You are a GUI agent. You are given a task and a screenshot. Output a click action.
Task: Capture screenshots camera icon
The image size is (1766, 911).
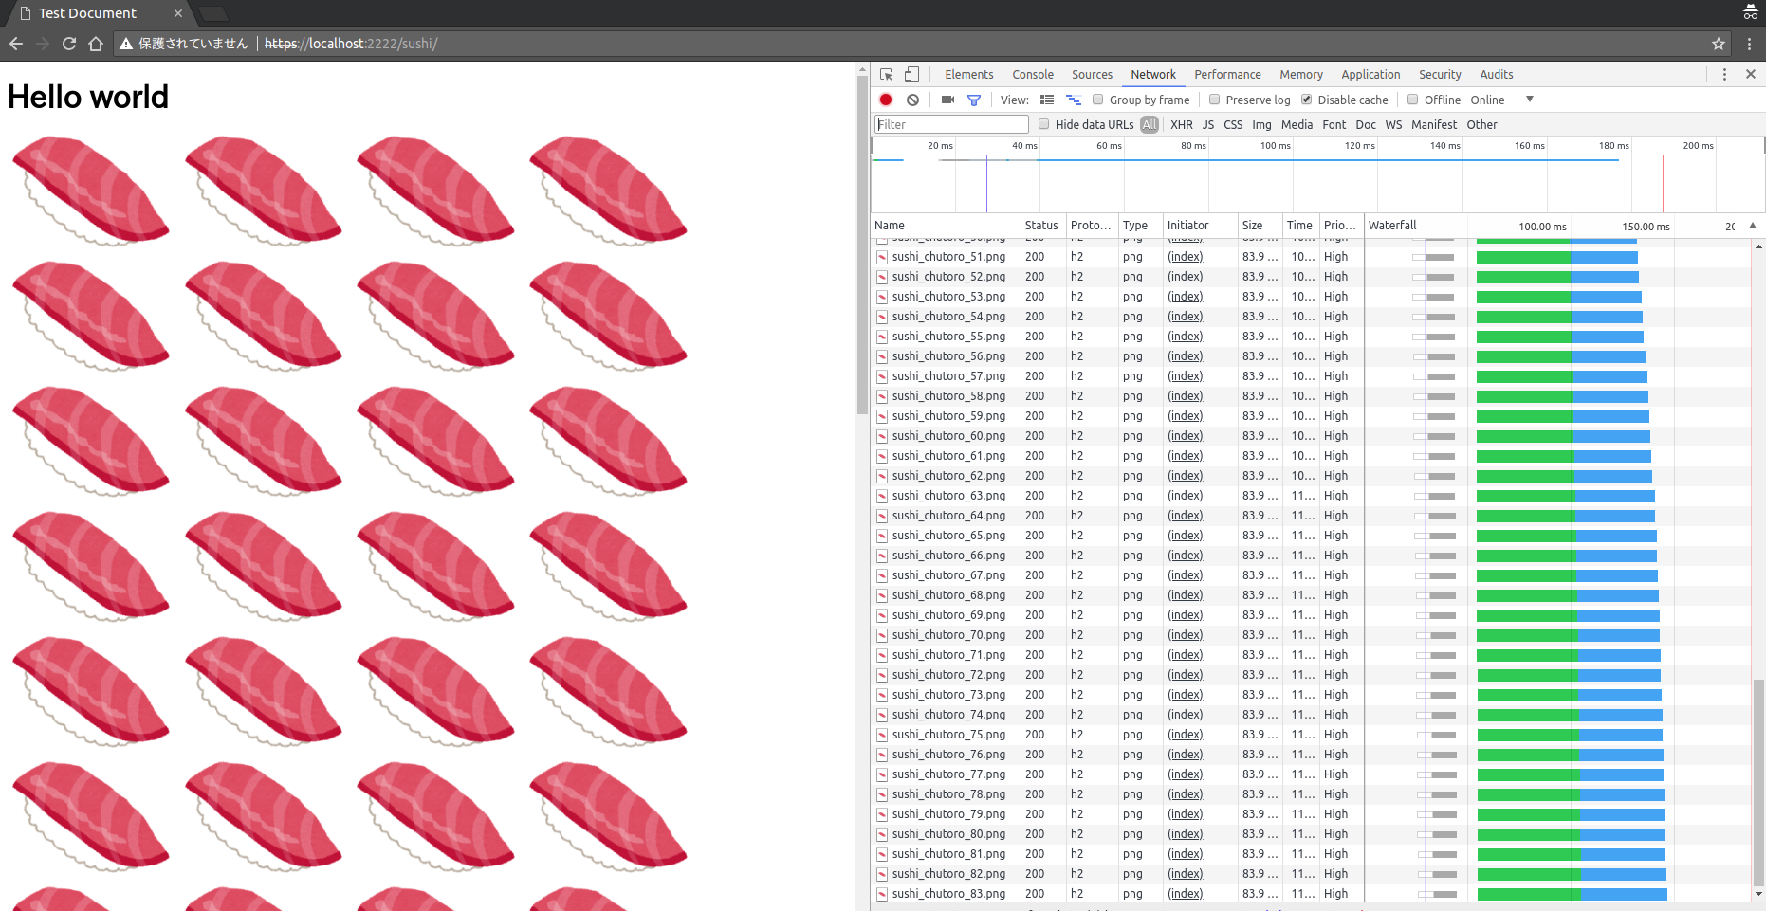point(947,100)
